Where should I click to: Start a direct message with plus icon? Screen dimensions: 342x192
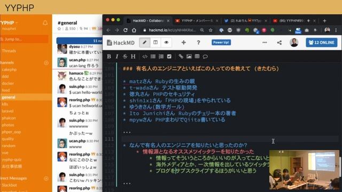[46, 179]
